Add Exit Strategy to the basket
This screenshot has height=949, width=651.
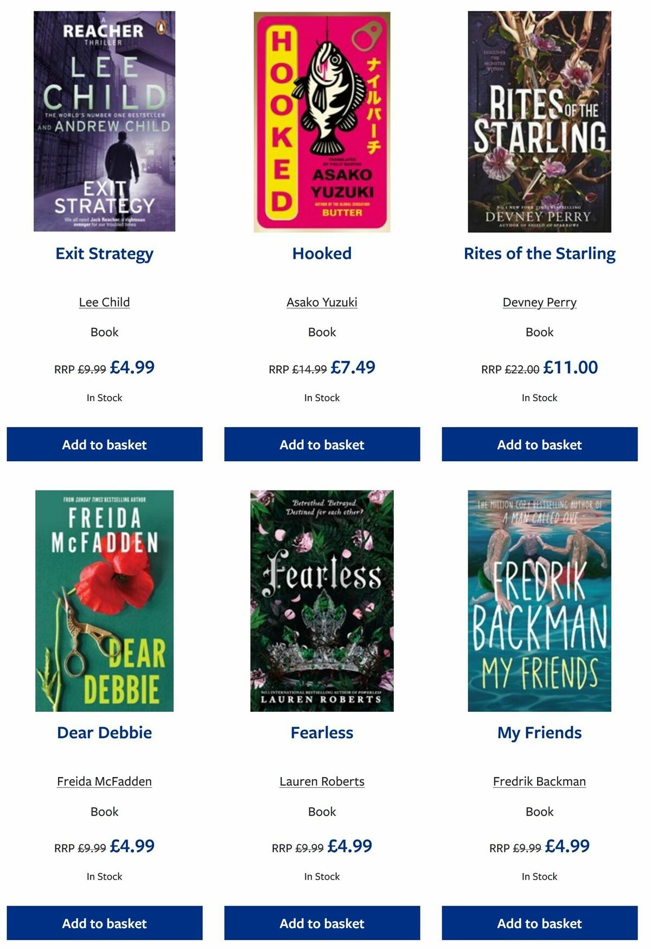105,444
